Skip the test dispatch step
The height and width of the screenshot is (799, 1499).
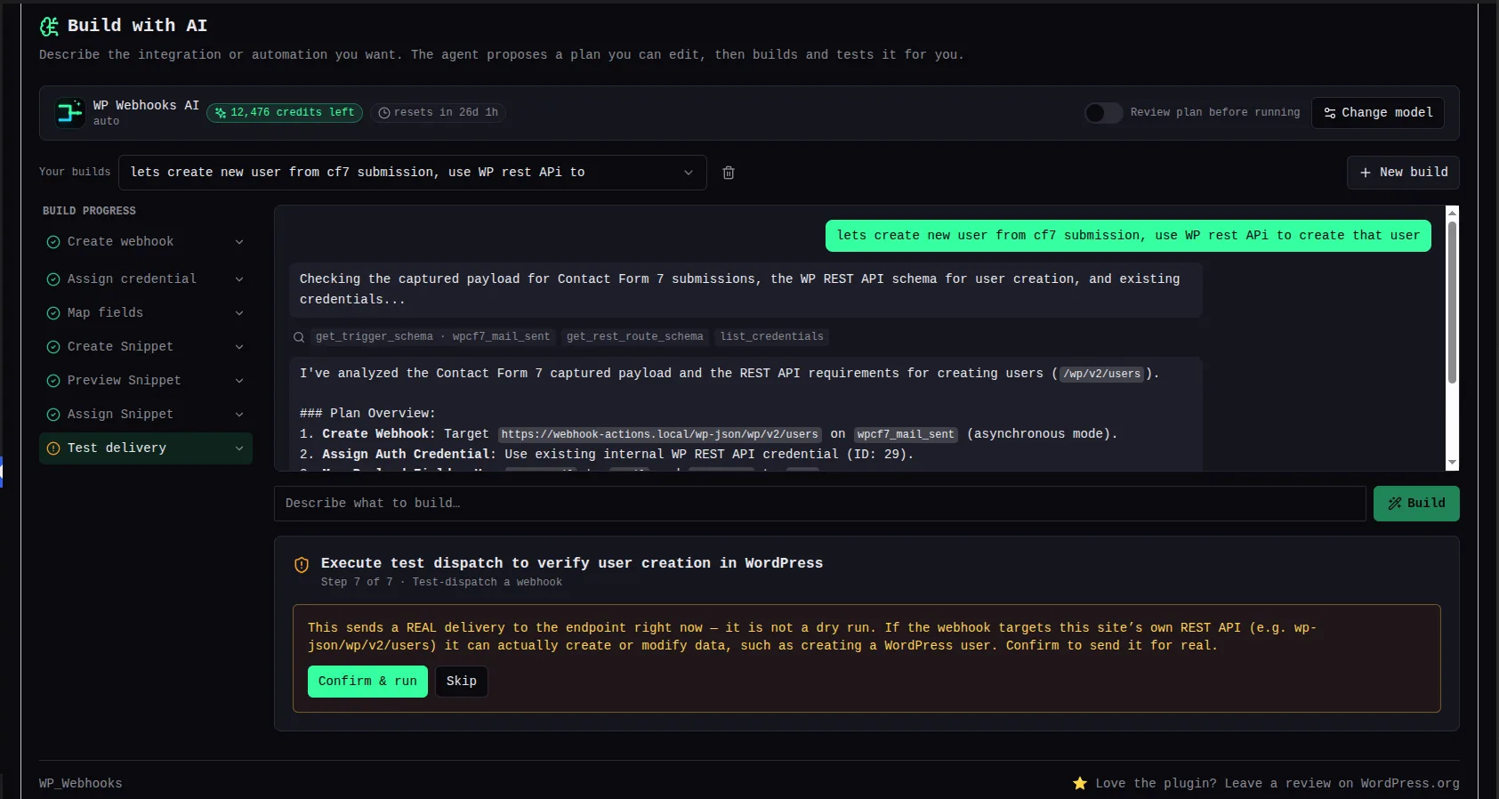(462, 682)
